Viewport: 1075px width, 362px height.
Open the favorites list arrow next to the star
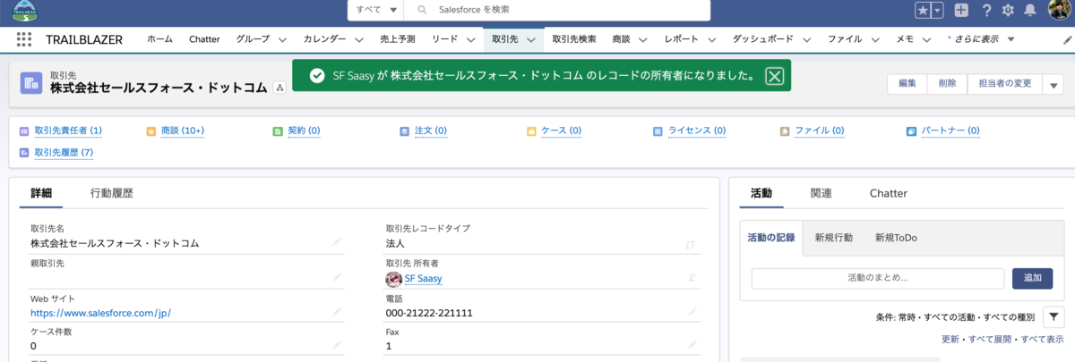[937, 11]
